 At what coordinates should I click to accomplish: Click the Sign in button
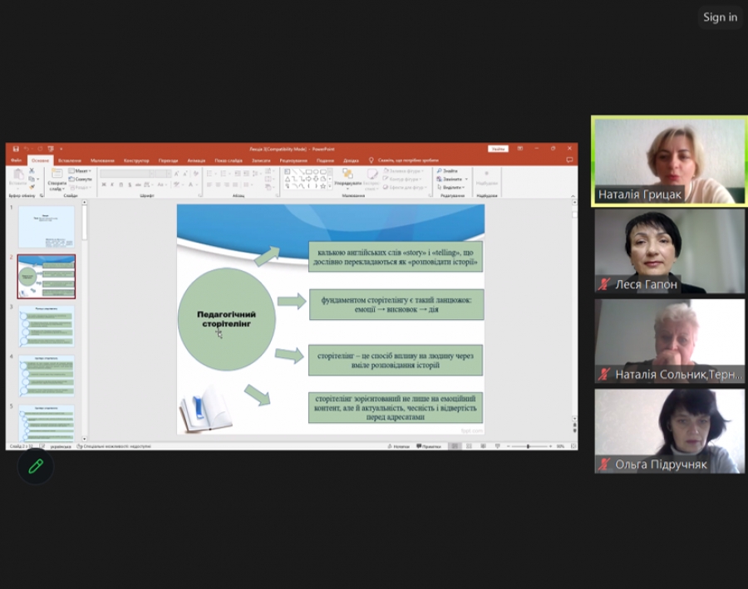click(720, 17)
